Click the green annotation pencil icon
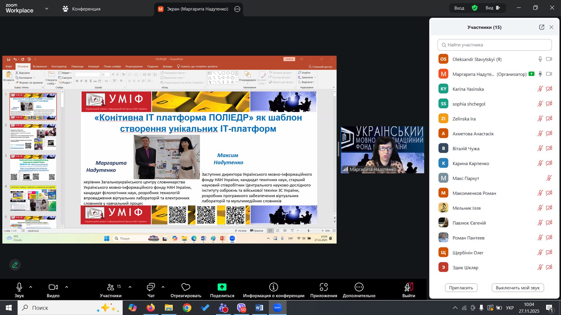 [x=15, y=265]
